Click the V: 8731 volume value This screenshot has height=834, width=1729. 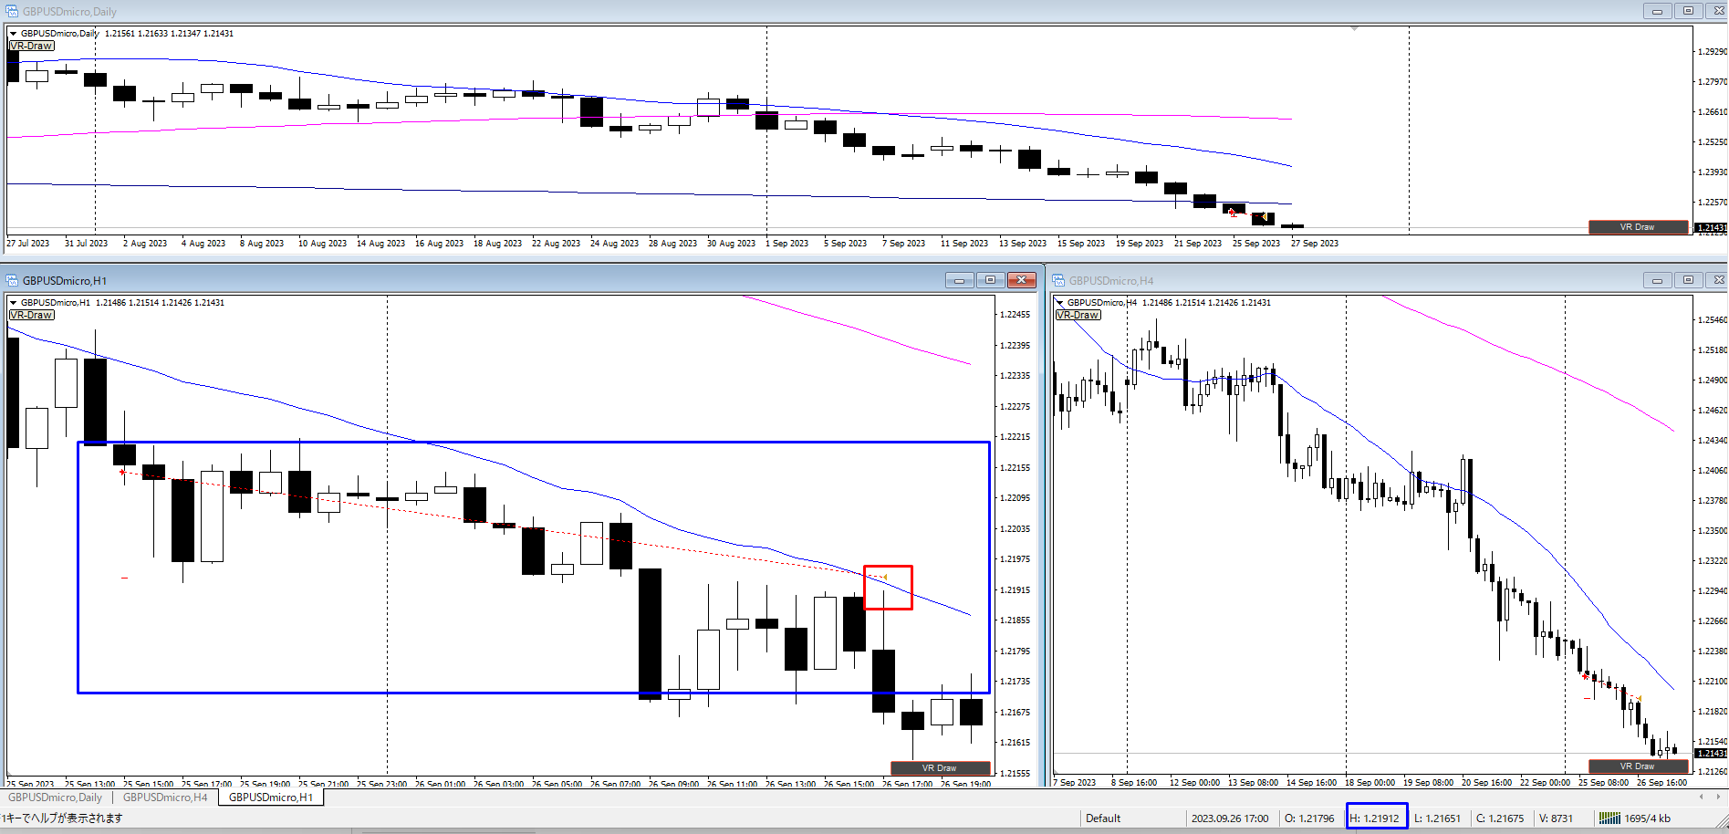[x=1557, y=818]
